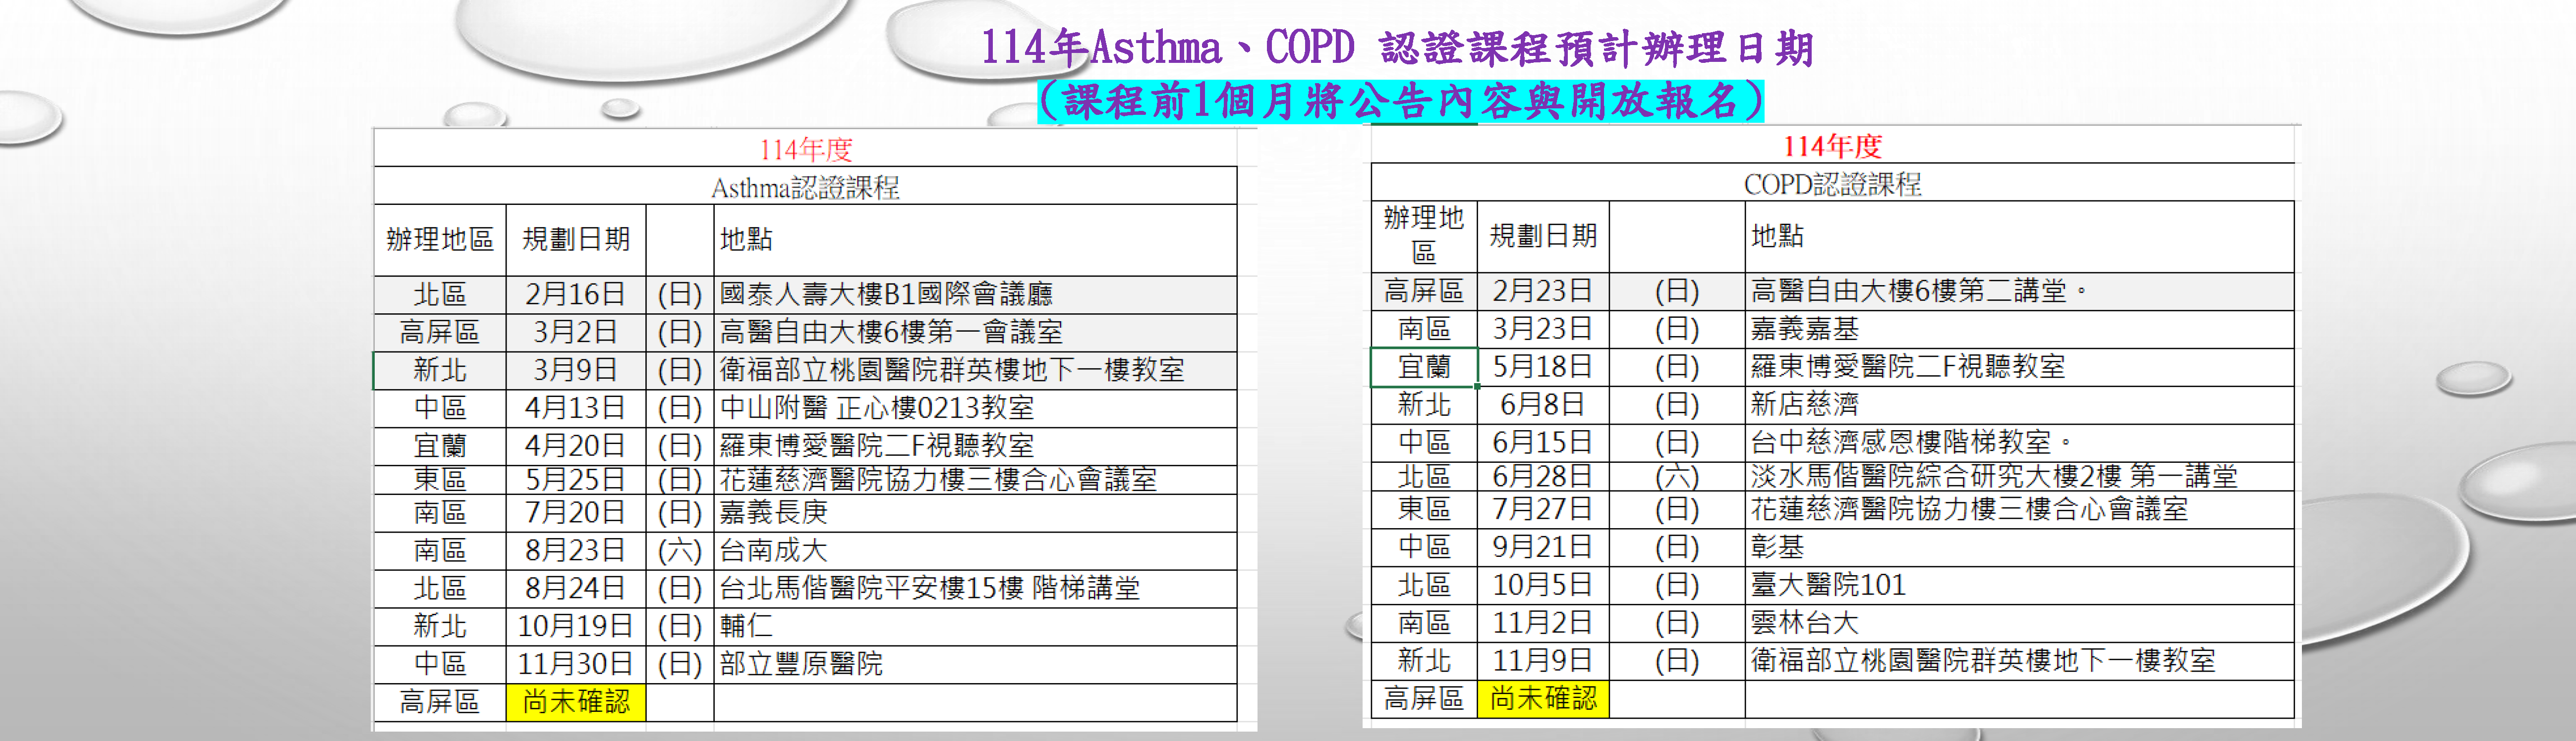Click COPD date cell '11月9日'
This screenshot has width=2576, height=741.
tap(1543, 661)
